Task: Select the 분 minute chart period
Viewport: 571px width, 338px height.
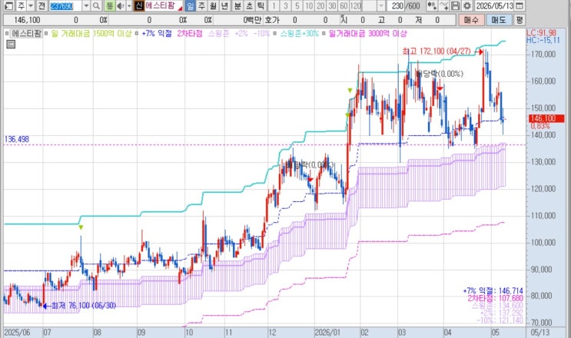Action: (x=237, y=6)
